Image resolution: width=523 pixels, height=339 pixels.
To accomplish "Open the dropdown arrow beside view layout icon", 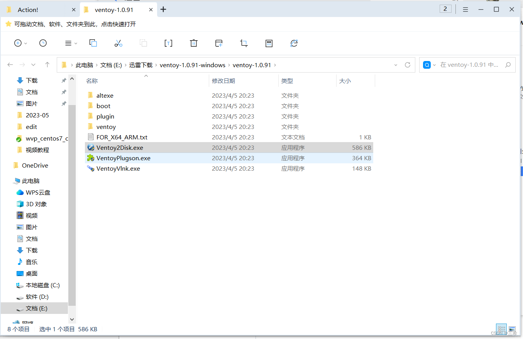I will coord(76,44).
